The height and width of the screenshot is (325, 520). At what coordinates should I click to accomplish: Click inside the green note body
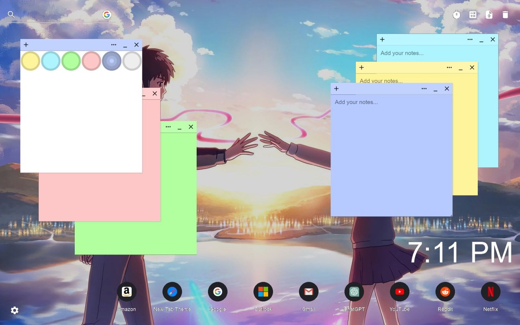click(178, 193)
